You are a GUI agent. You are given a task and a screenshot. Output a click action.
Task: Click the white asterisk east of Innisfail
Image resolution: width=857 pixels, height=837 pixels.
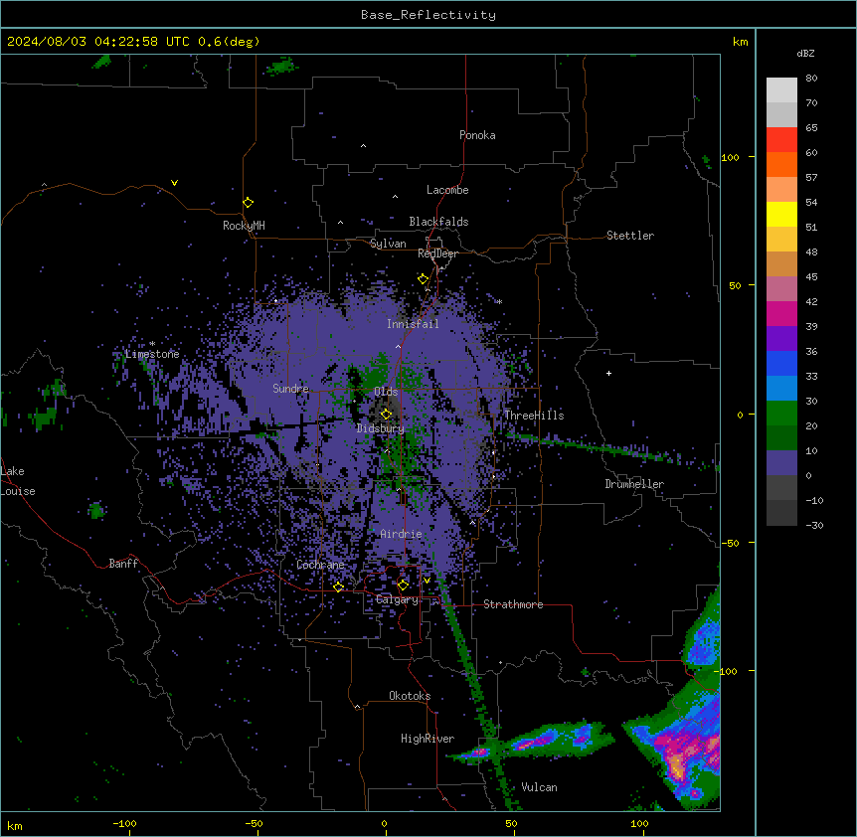point(499,301)
